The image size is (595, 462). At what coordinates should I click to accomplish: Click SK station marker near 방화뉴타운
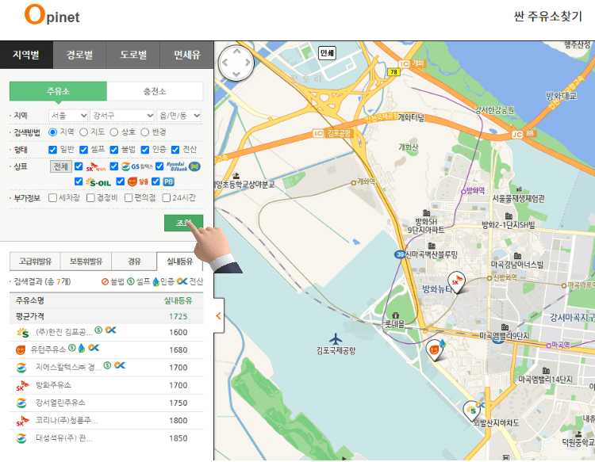(x=455, y=282)
